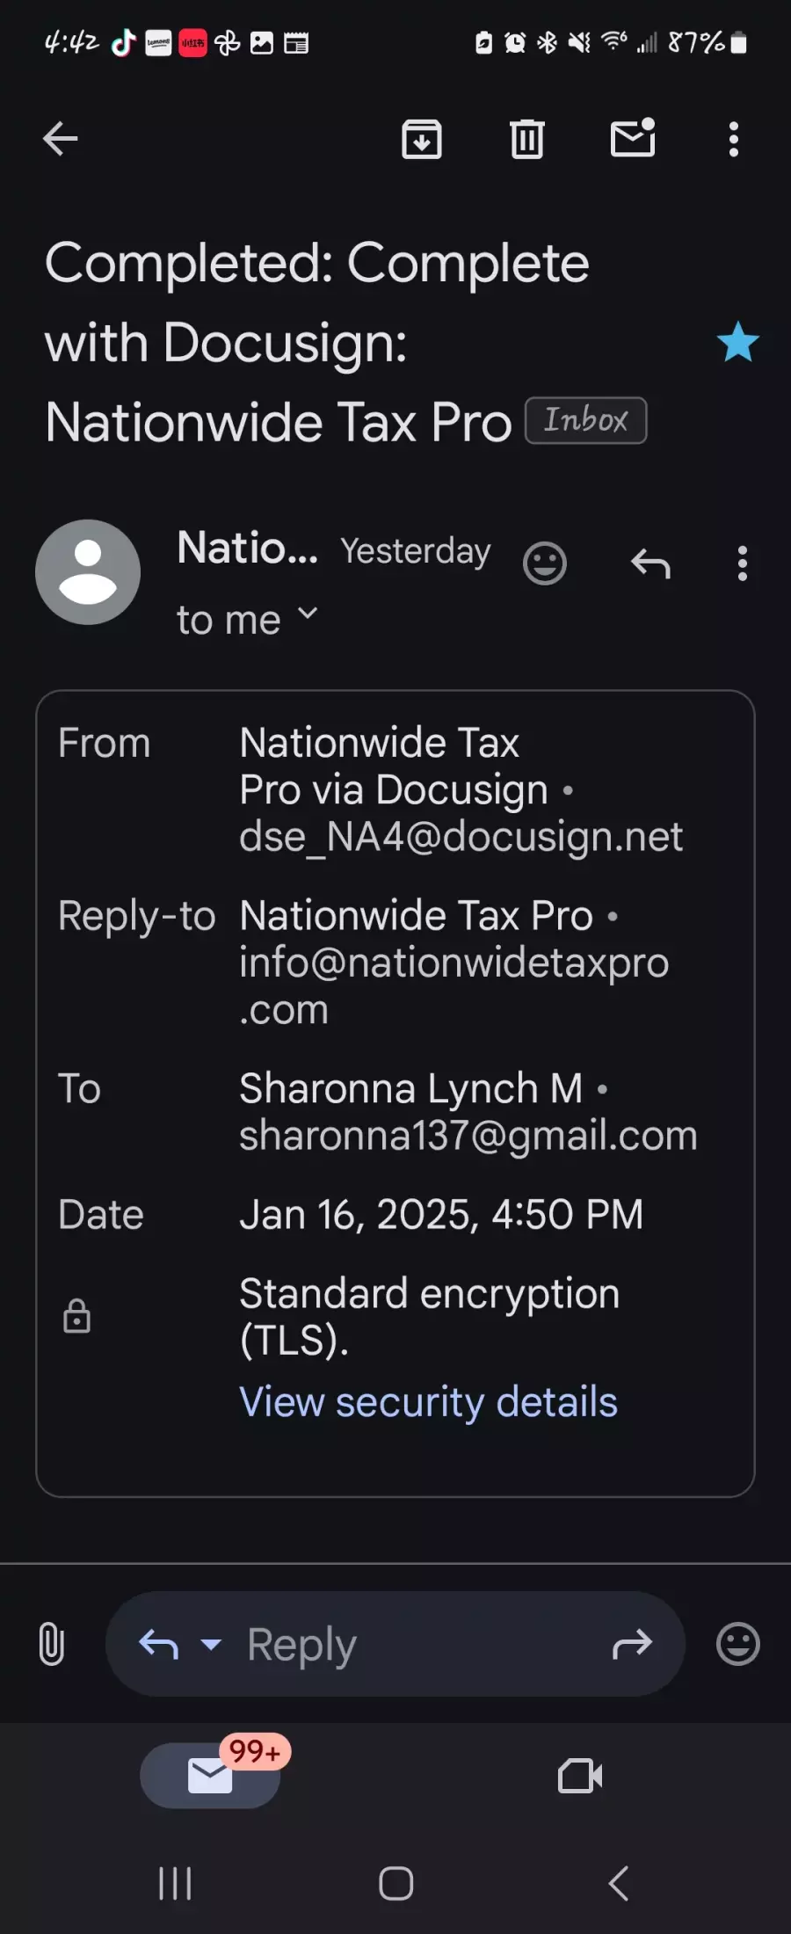Go back using the top-left arrow
791x1934 pixels.
click(x=60, y=139)
